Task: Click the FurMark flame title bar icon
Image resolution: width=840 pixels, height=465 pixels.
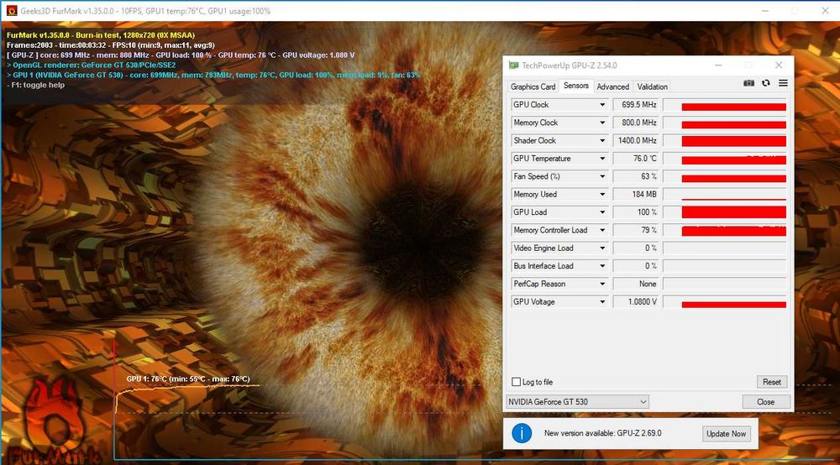Action: click(x=12, y=11)
